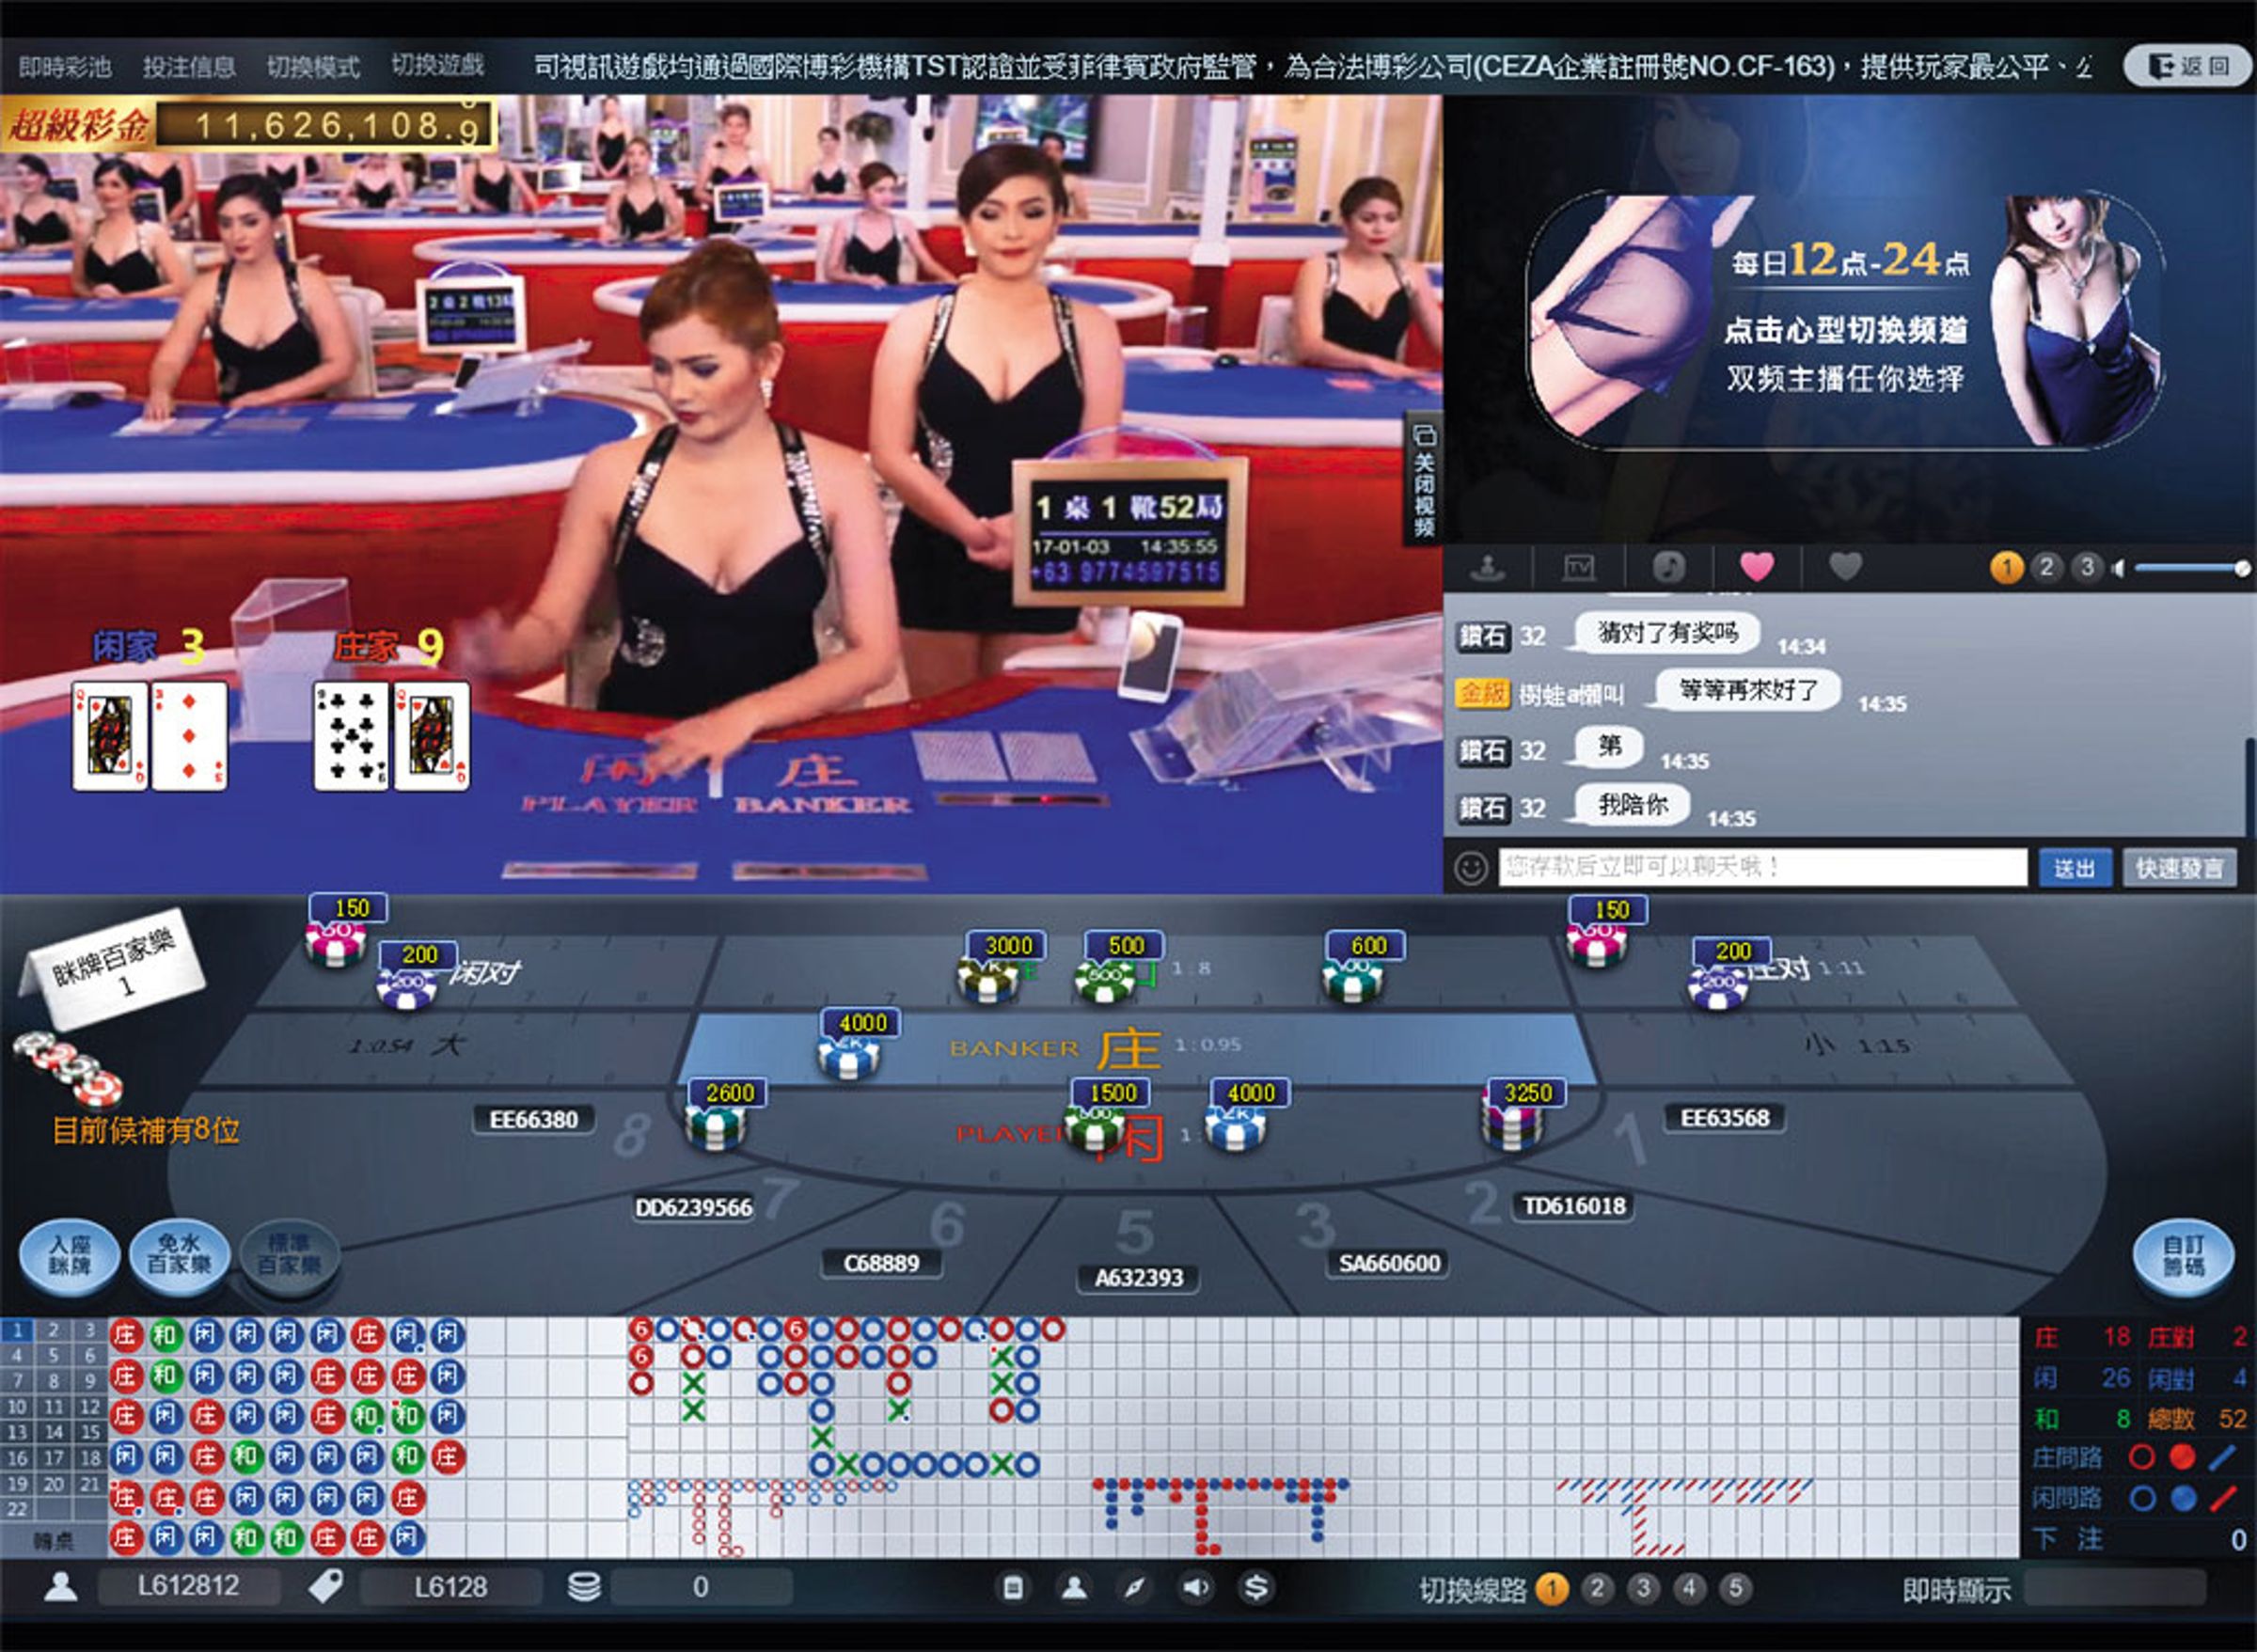Select the 免水百家樂 mode button
Screen dimensions: 2257x1652
point(180,1255)
